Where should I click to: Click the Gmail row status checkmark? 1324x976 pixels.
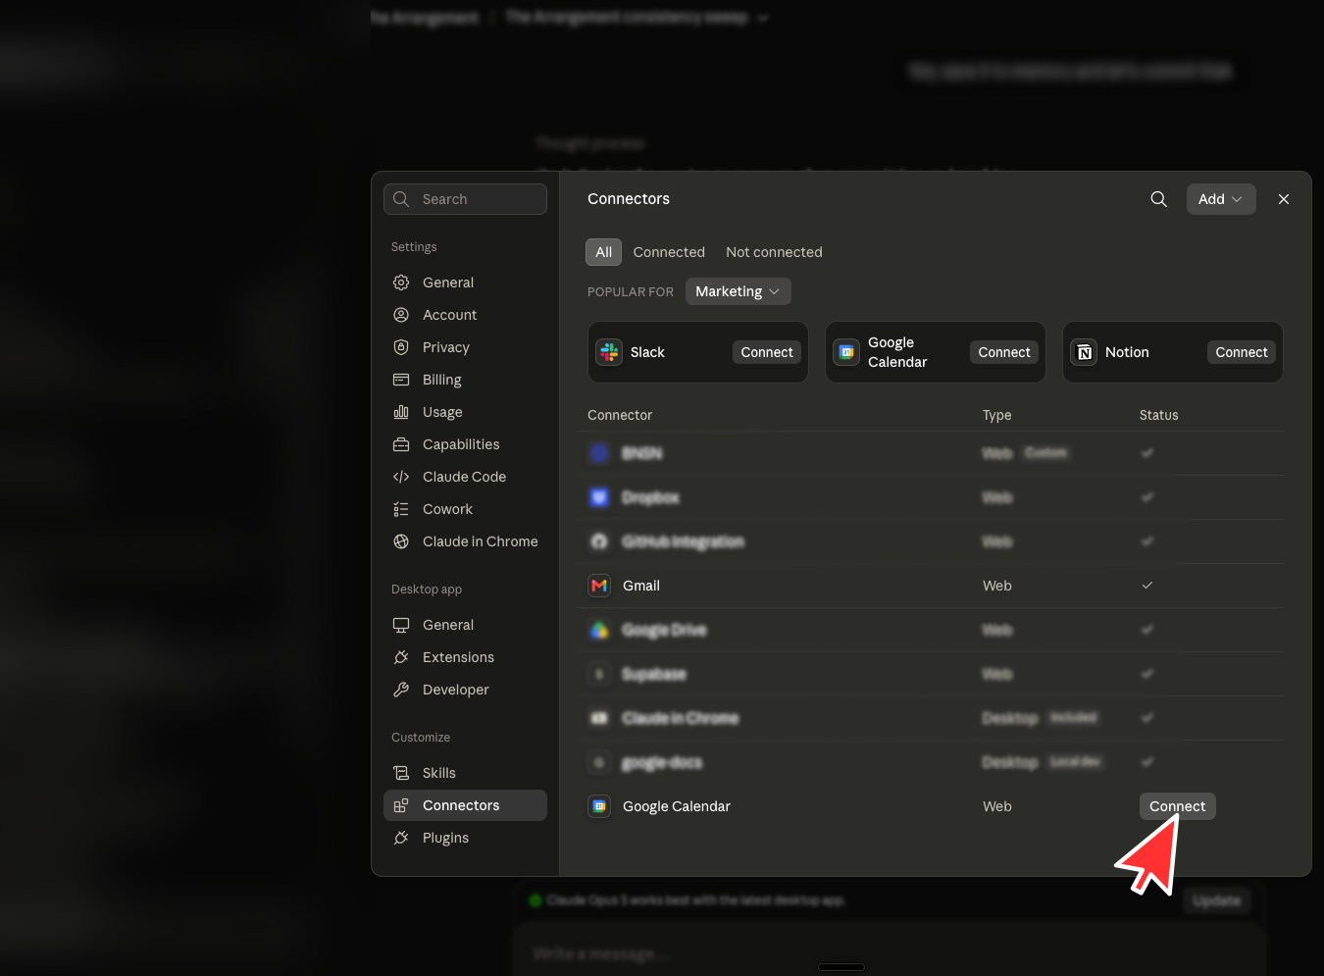[x=1147, y=586]
